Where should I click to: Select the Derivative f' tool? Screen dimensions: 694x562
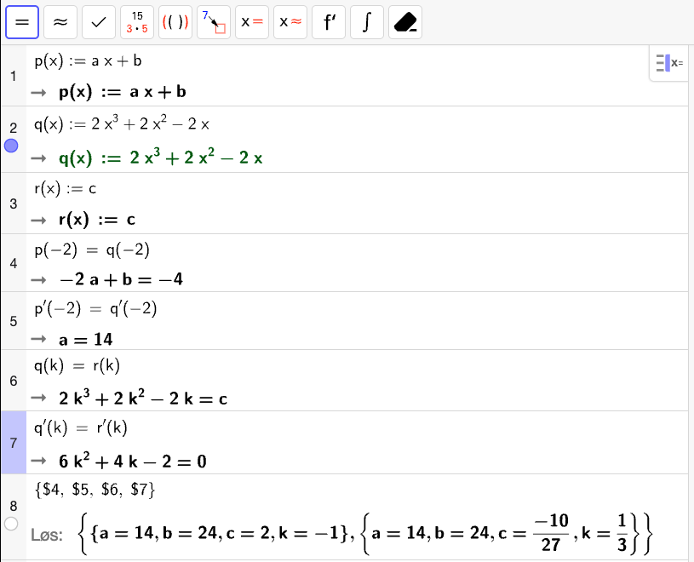329,23
